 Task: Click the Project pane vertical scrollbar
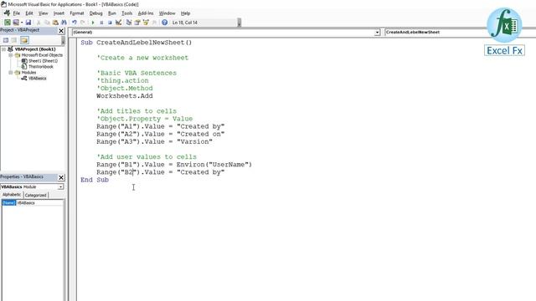[63, 41]
